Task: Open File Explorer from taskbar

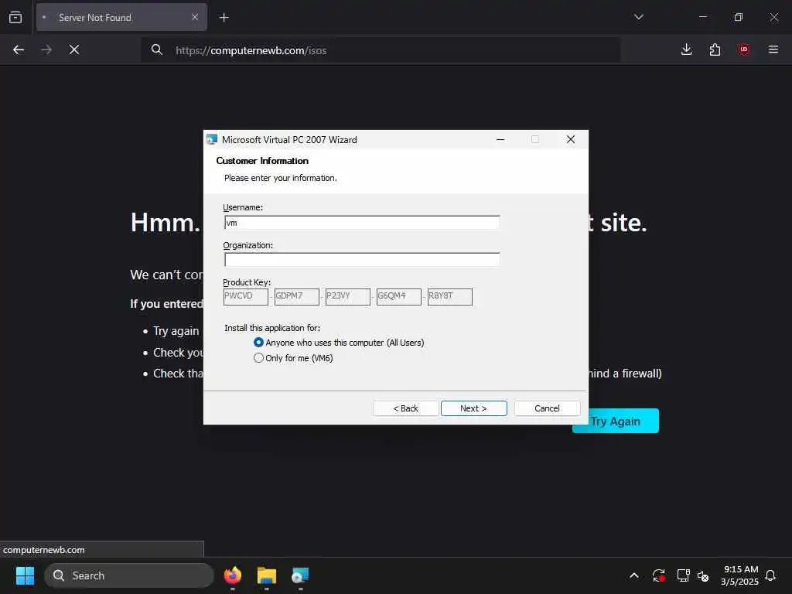Action: (266, 575)
